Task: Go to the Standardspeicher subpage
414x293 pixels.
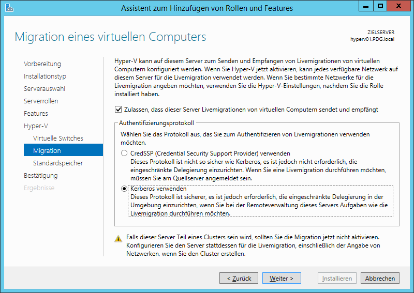Action: point(58,163)
